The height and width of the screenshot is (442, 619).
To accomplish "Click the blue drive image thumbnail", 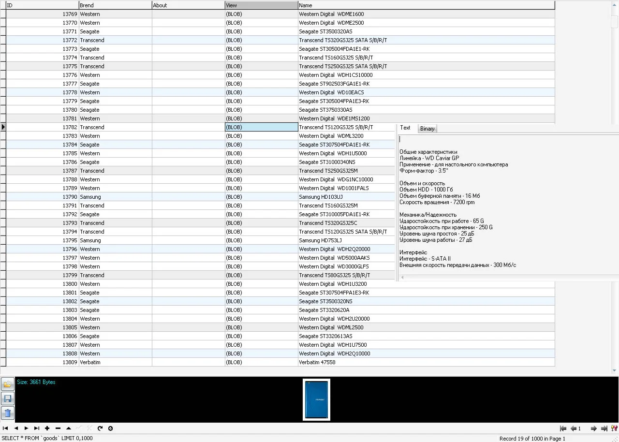I will (x=316, y=399).
